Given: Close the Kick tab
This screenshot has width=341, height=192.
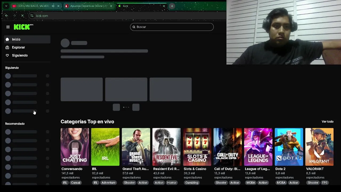Looking at the screenshot, I should [164, 6].
